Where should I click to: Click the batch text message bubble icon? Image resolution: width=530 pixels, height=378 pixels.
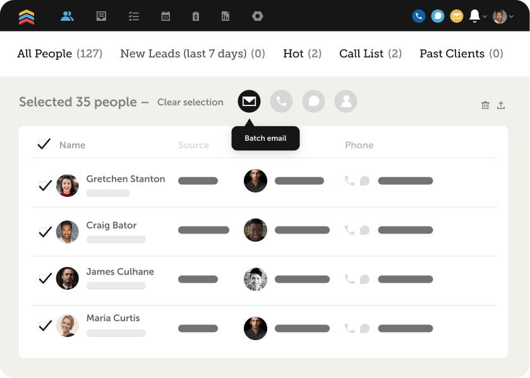(x=313, y=101)
